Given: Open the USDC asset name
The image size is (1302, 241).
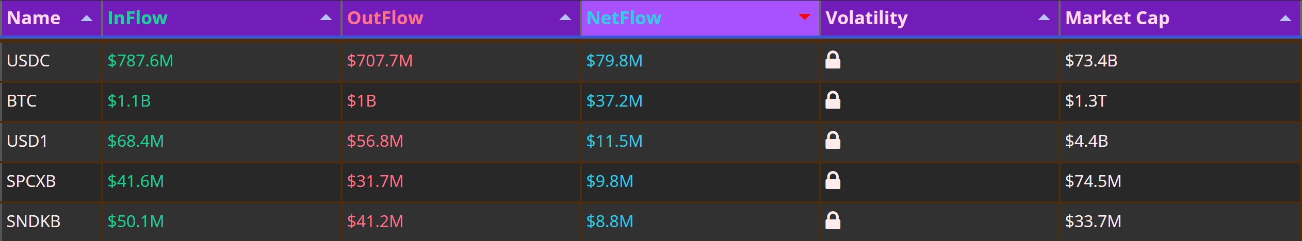Looking at the screenshot, I should [28, 61].
